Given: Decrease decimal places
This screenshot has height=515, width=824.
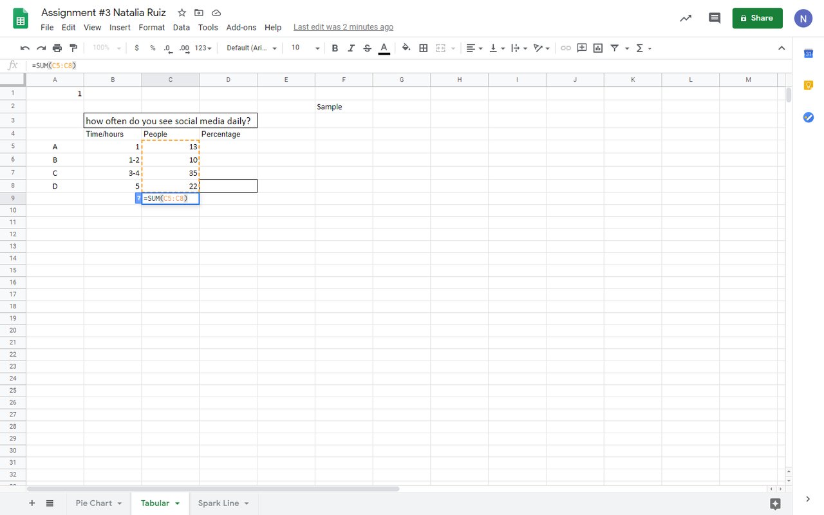Looking at the screenshot, I should [x=167, y=48].
